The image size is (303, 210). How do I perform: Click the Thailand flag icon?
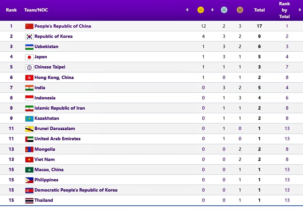click(29, 200)
